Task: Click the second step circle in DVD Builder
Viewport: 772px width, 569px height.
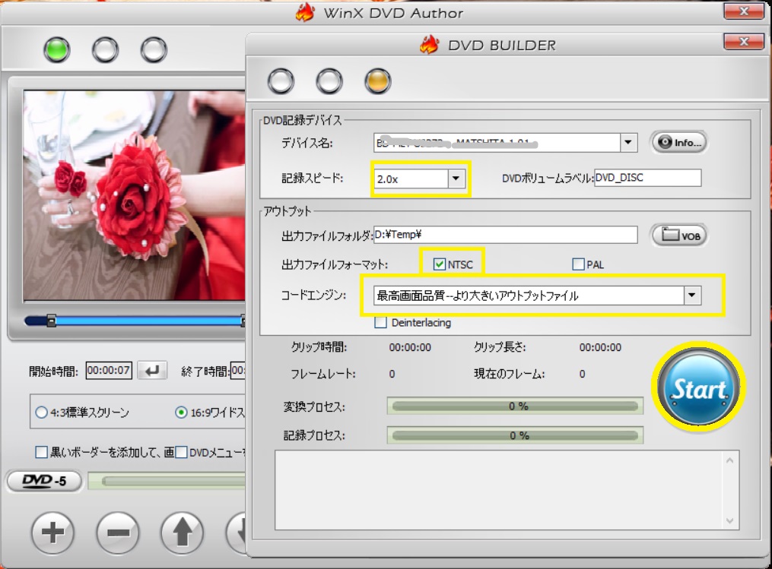Action: [329, 81]
